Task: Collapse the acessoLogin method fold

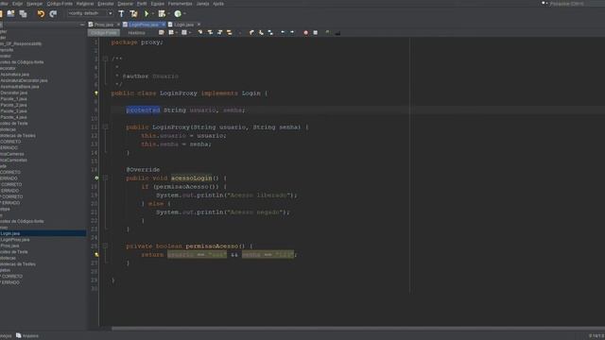Action: 105,178
